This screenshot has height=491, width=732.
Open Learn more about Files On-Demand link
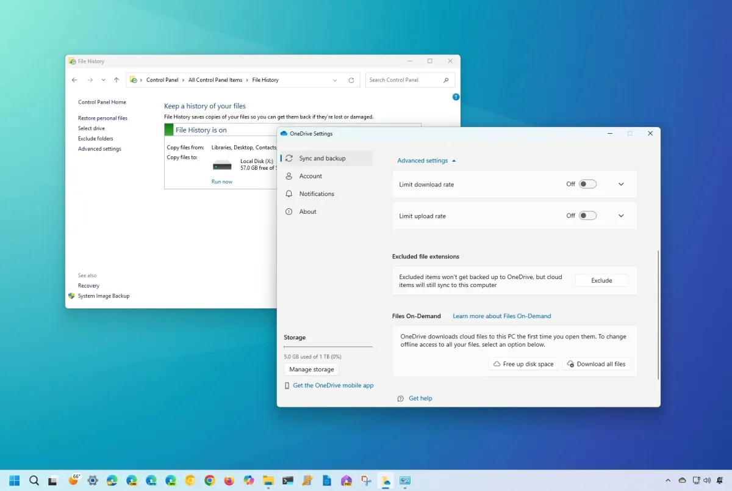501,316
